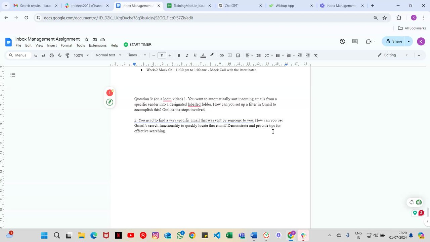Open the Insert menu

pyautogui.click(x=52, y=45)
